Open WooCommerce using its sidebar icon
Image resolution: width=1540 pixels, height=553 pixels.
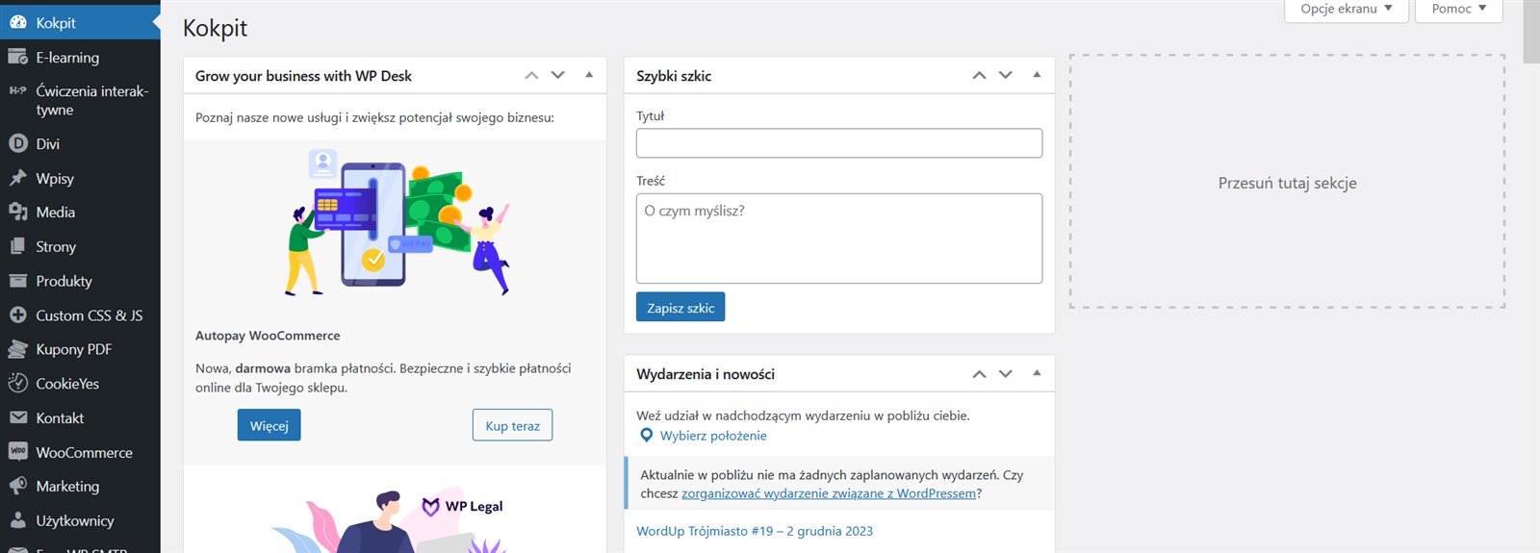[x=17, y=452]
